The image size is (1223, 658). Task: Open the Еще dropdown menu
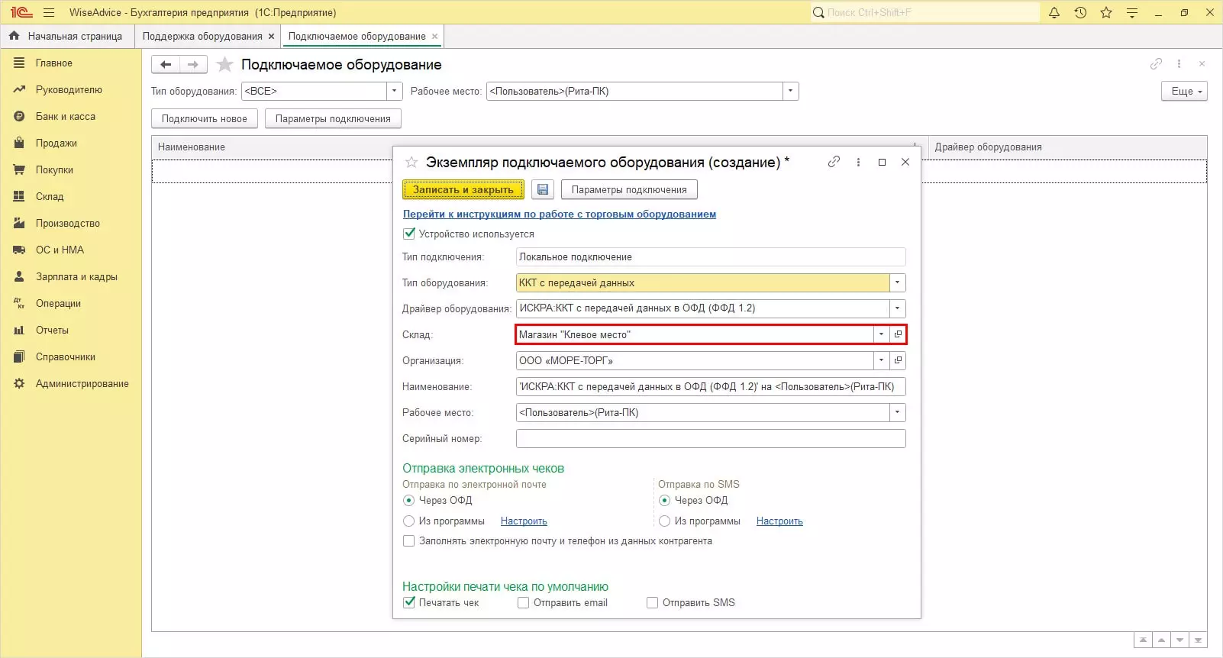coord(1184,91)
